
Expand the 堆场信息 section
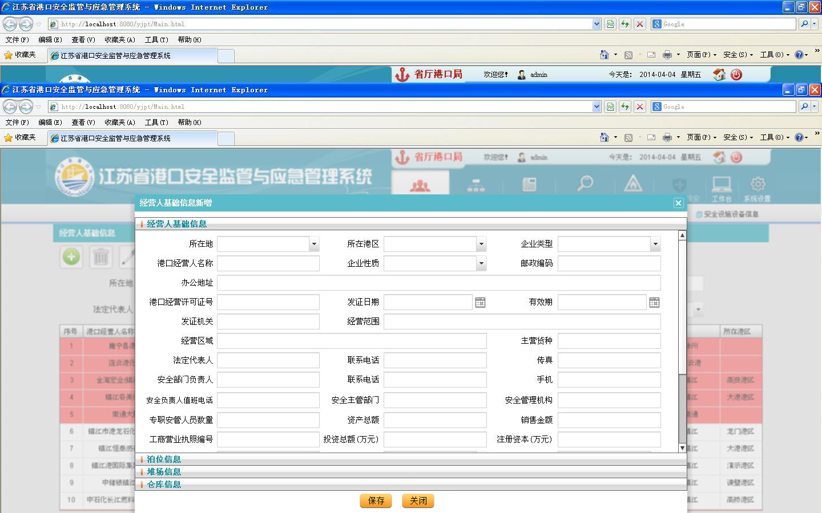(x=164, y=471)
